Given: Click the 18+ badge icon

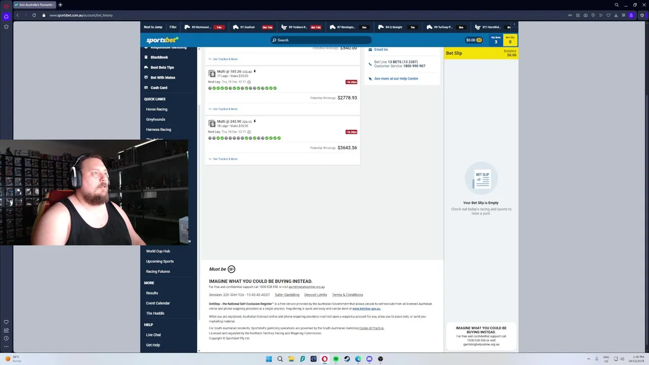Looking at the screenshot, I should [231, 269].
